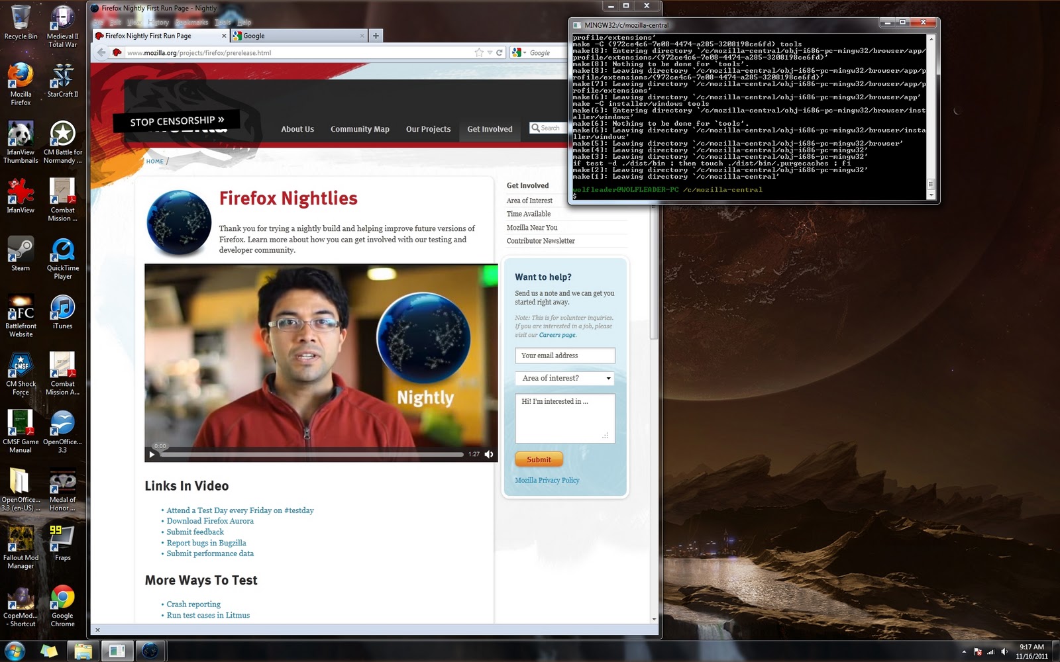Screen dimensions: 1060x662
Task: Open the About Us navigation item
Action: tap(297, 129)
